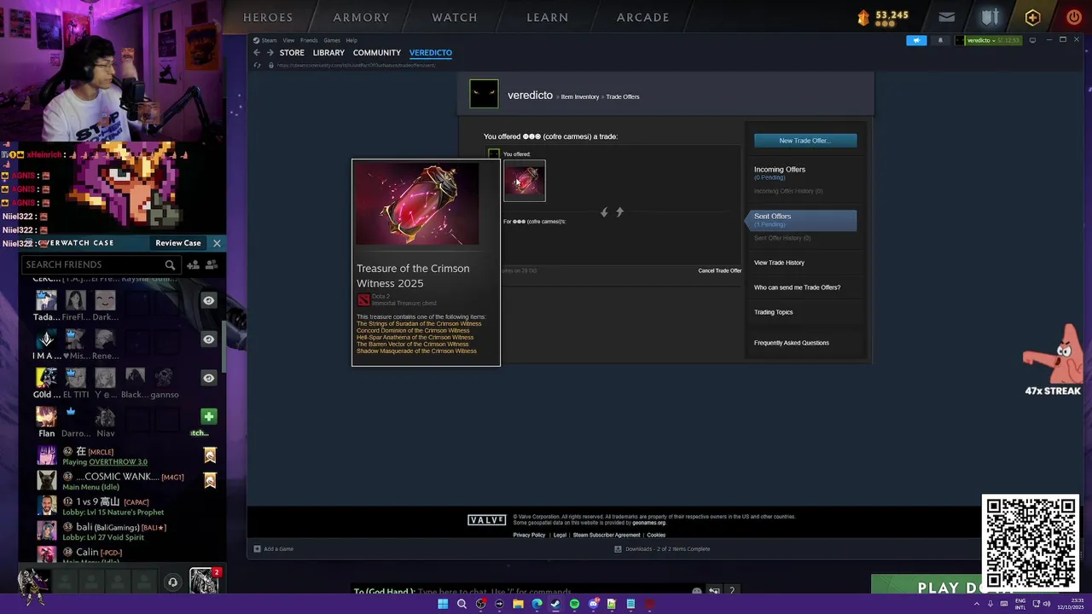Click Item Inventory breadcrumb
Screen dimensions: 1092x614
tap(580, 97)
